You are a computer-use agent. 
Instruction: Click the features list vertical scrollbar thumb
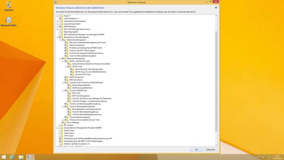click(x=216, y=81)
